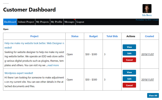Open the My Profile tab
The image size is (162, 100).
[57, 22]
